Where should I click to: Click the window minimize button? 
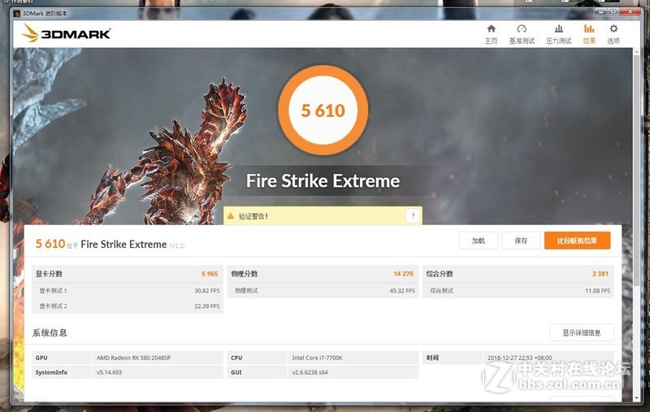[x=601, y=11]
